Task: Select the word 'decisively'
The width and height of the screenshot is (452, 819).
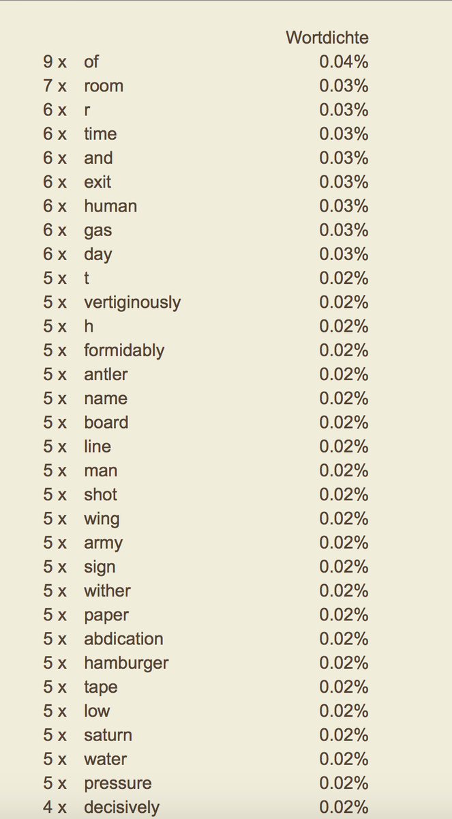Action: pos(121,807)
